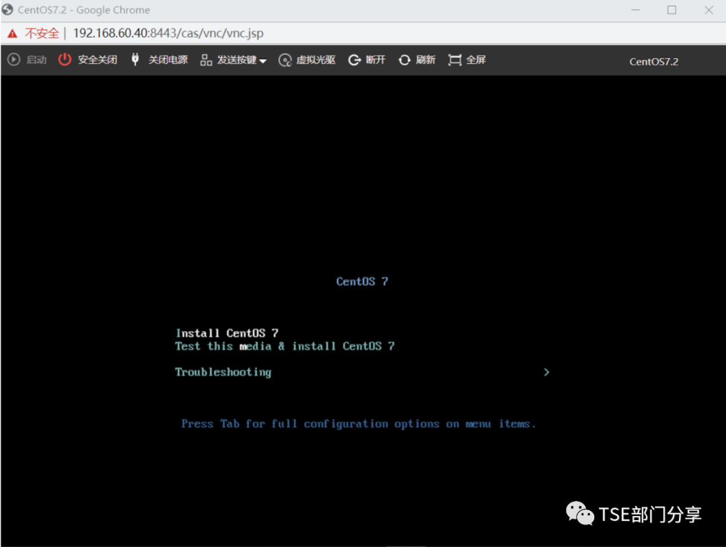Click the Press Tab for full configuration hint
726x547 pixels.
358,424
